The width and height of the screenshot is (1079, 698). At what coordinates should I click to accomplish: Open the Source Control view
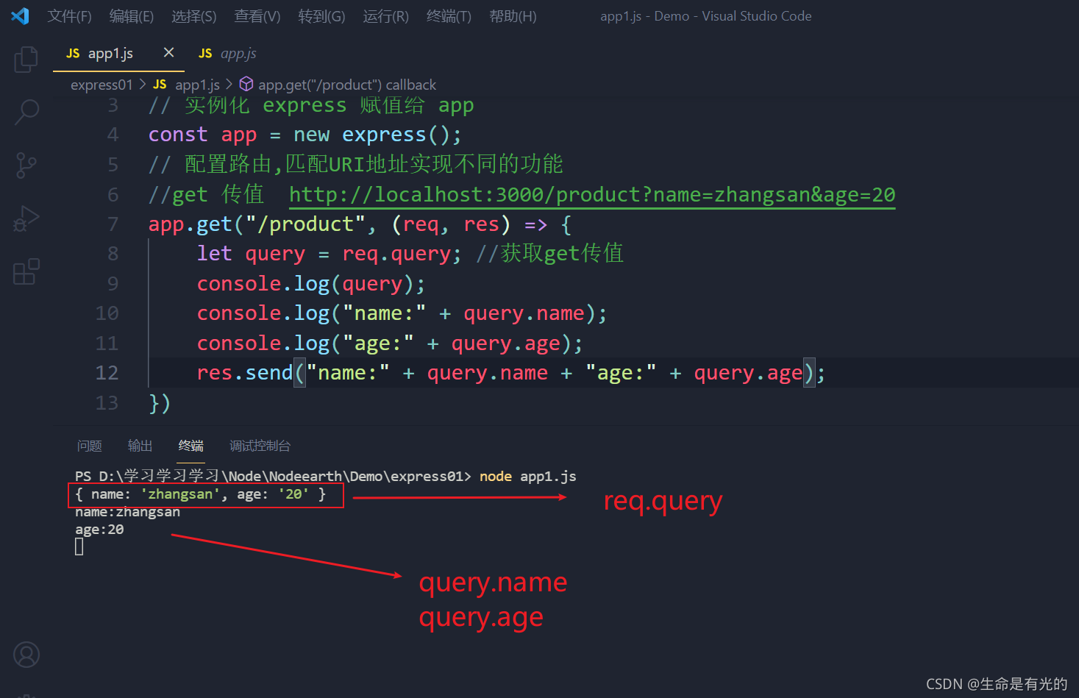pos(26,165)
